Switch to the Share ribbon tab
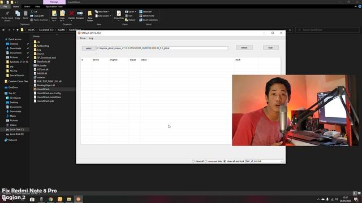 (x=27, y=6)
